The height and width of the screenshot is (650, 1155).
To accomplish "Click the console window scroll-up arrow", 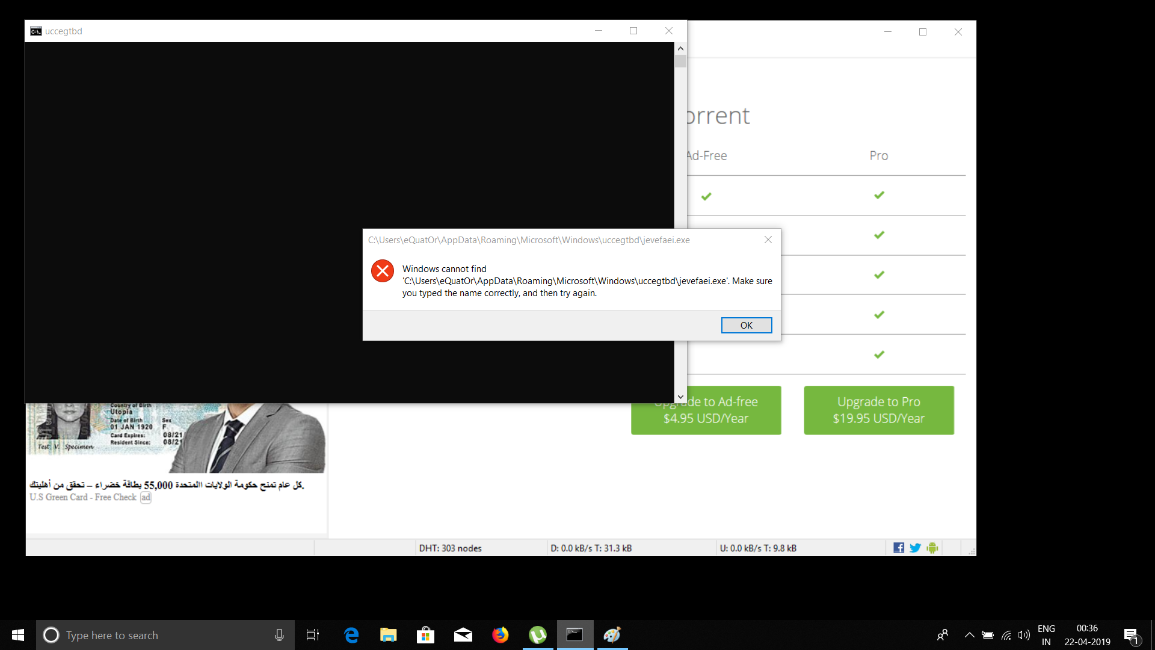I will point(680,48).
